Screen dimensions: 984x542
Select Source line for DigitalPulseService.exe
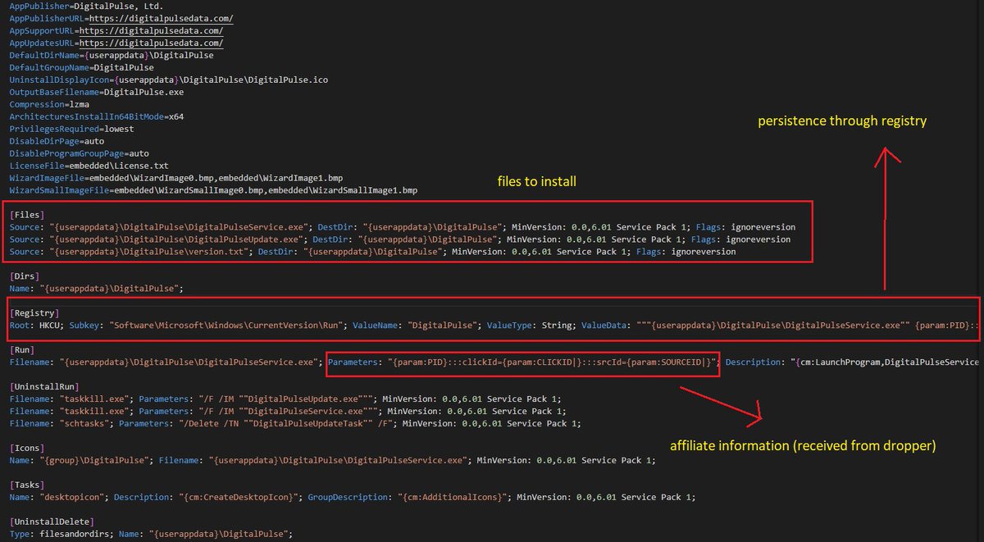pos(402,226)
